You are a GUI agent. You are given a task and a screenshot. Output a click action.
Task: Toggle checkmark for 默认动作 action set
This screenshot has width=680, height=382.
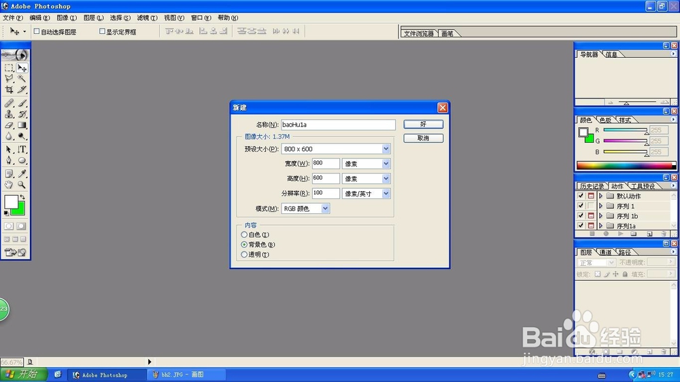pyautogui.click(x=581, y=196)
